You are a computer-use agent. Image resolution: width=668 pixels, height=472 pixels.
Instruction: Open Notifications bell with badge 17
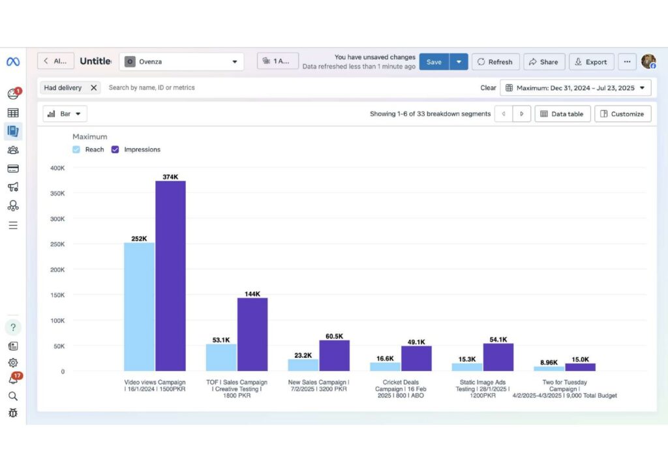point(14,378)
